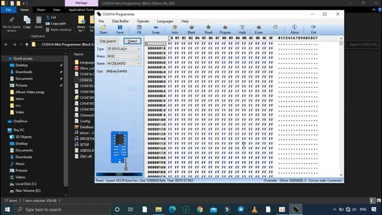Image resolution: width=382 pixels, height=215 pixels.
Task: Click the hex buffer scrollbar up arrow
Action: 341,38
